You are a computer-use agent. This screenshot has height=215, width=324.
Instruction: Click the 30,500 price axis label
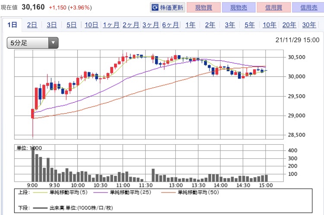click(296, 57)
